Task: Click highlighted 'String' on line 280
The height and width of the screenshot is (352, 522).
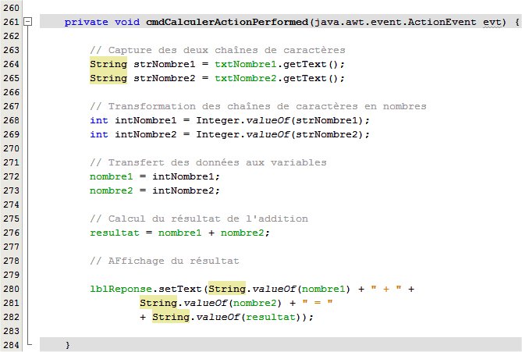Action: click(x=227, y=289)
